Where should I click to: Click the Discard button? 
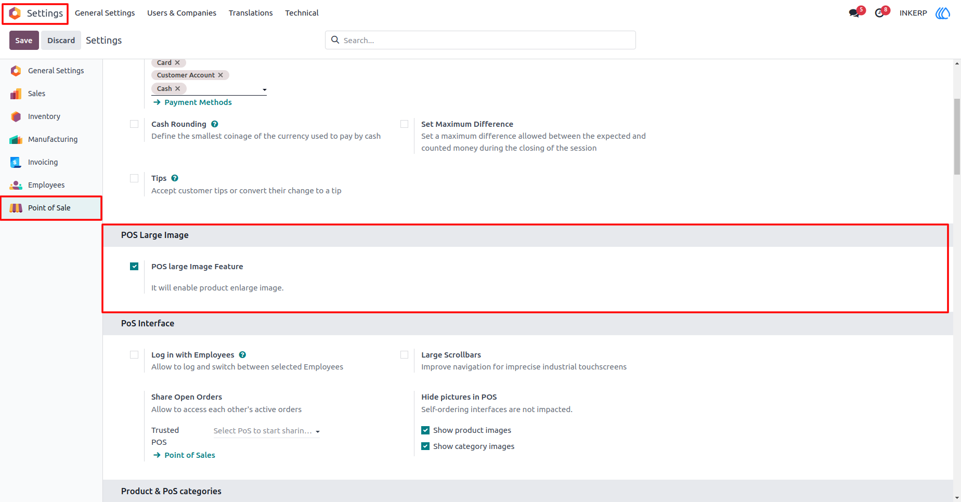61,41
